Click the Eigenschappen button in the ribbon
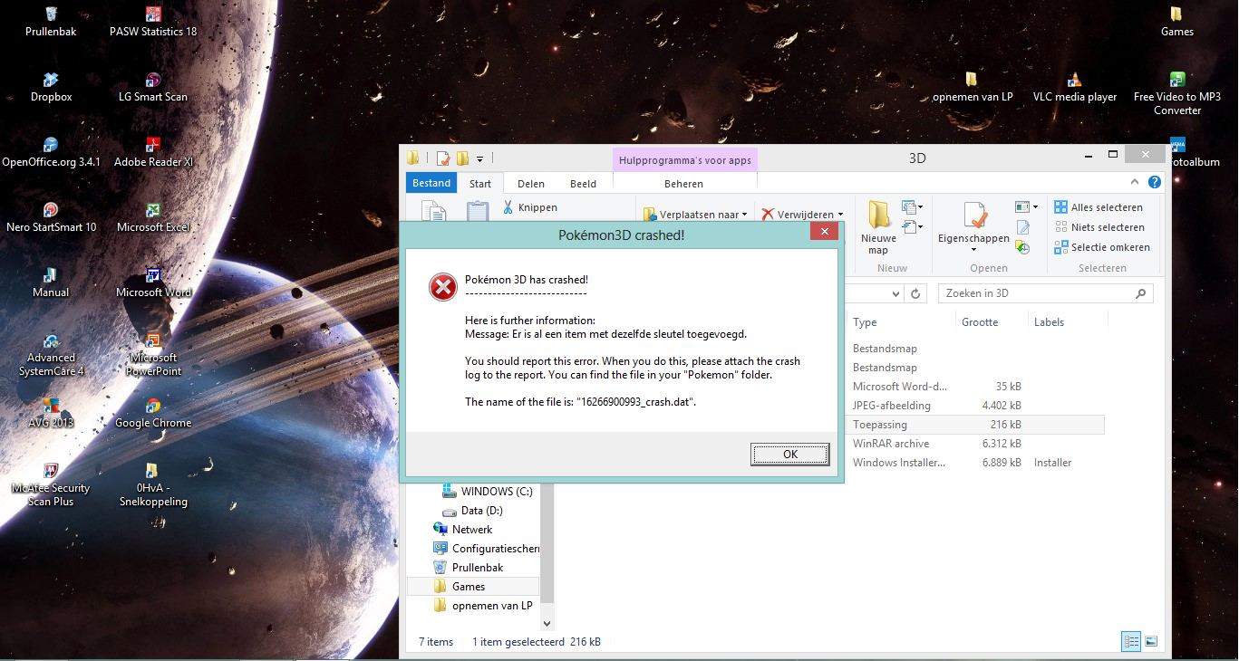1239x661 pixels. 974,226
